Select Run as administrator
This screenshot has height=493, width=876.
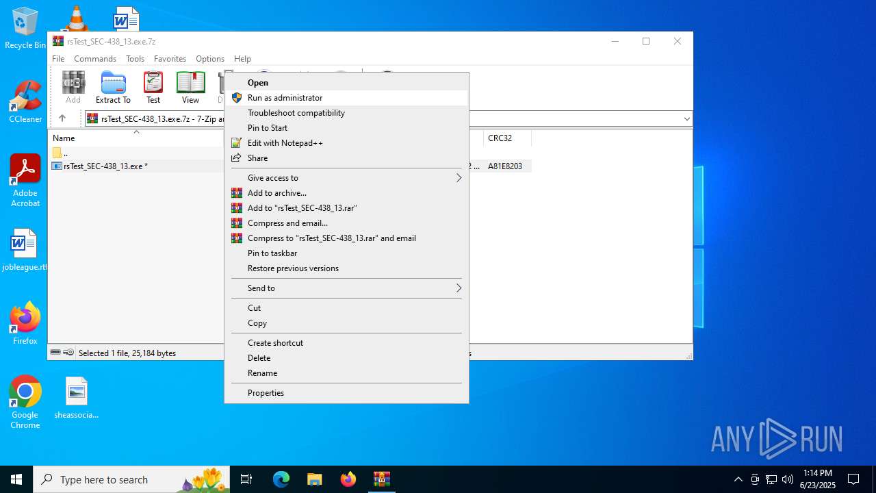tap(285, 98)
